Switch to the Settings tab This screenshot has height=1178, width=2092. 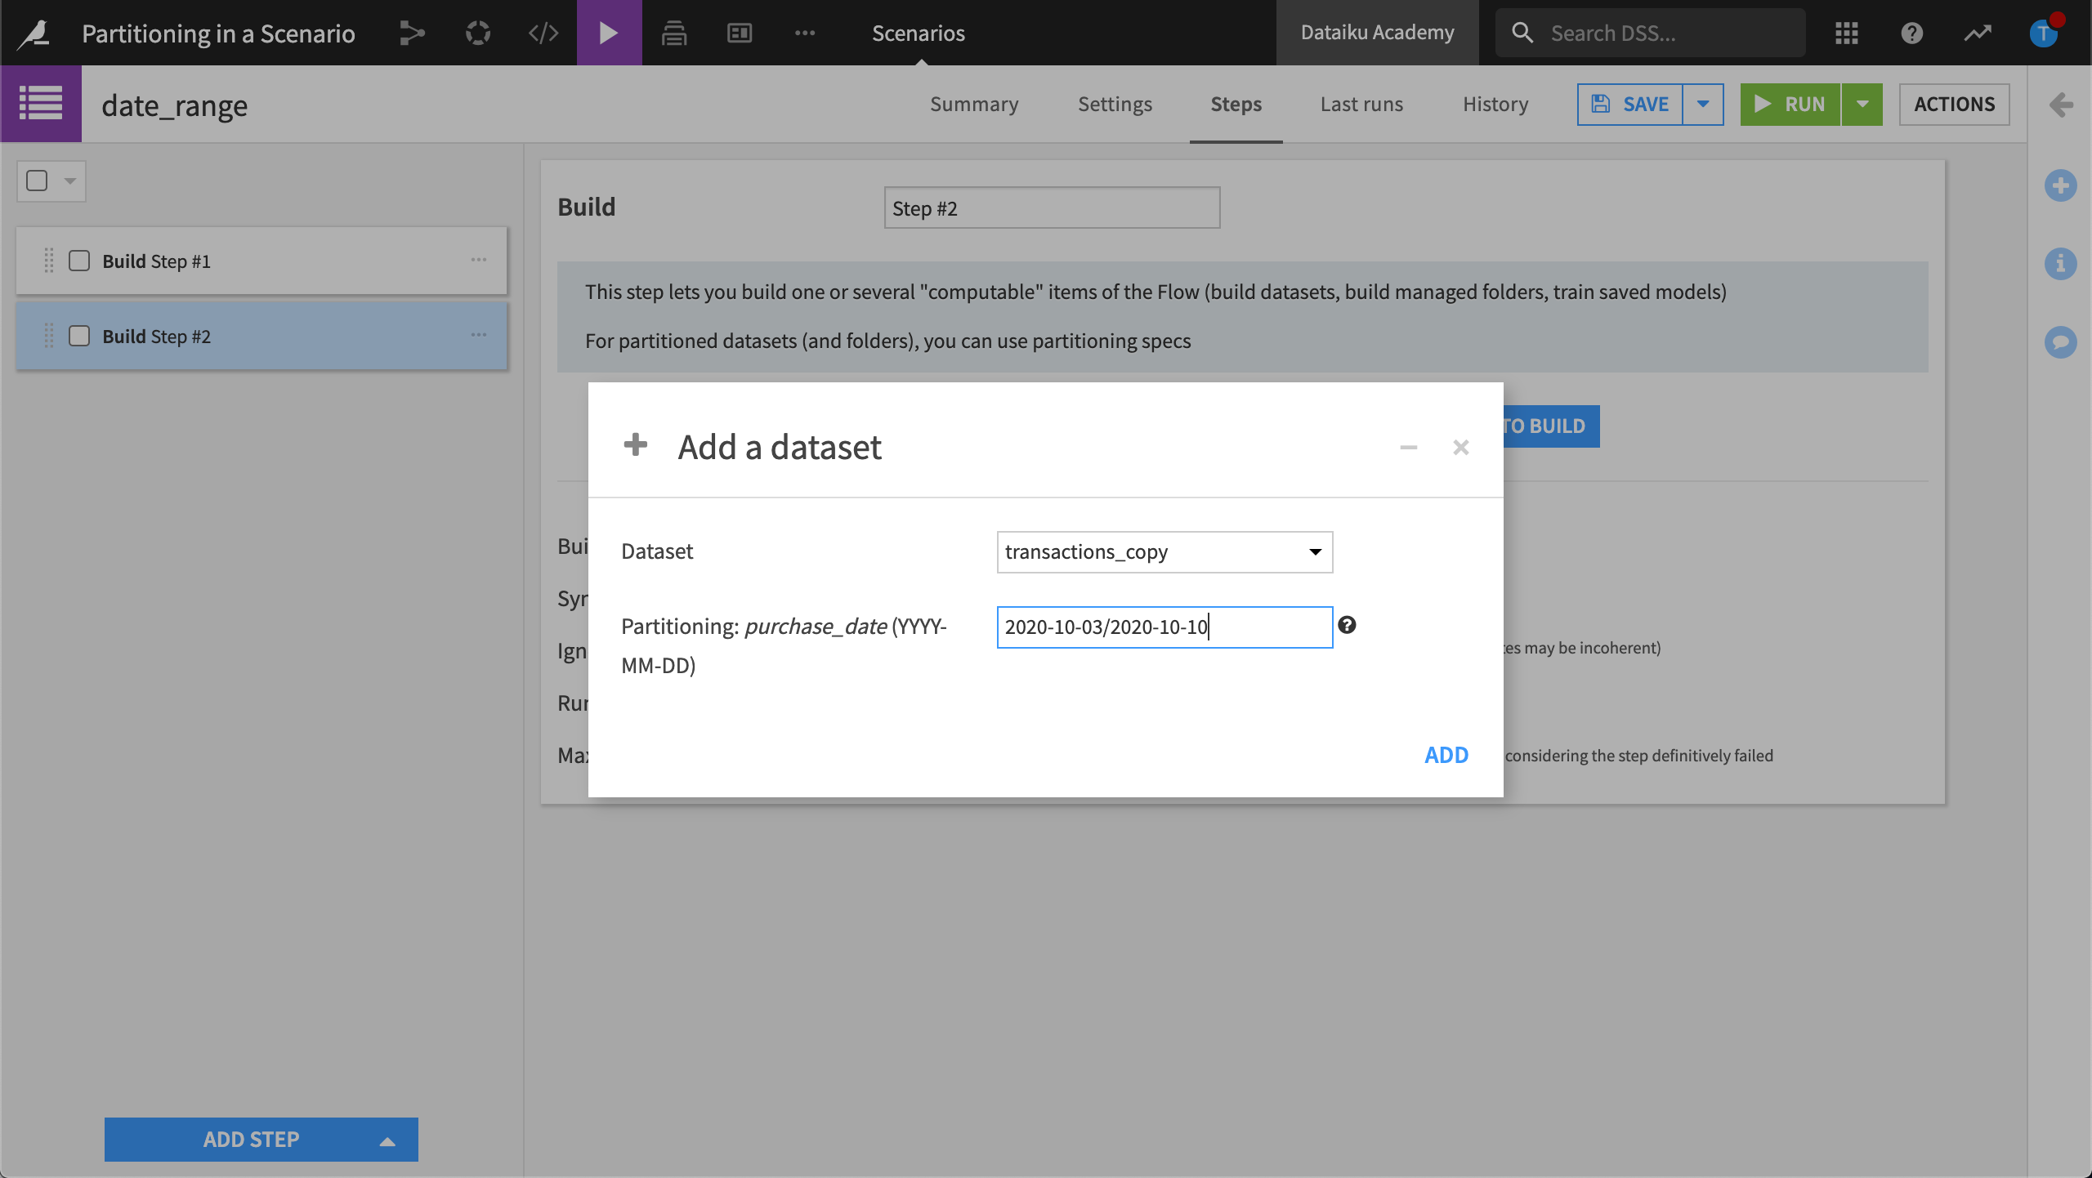[1115, 104]
